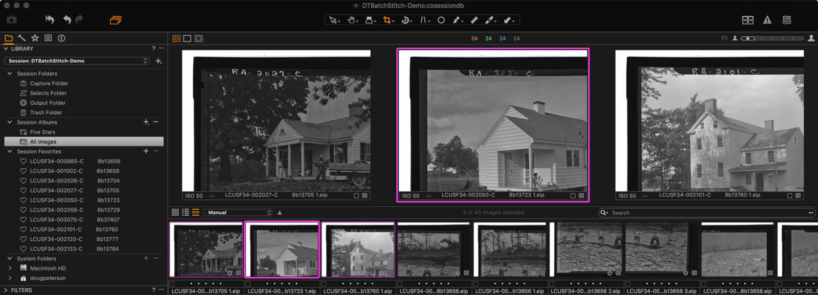The height and width of the screenshot is (295, 818).
Task: Select the ruler-shaped tool in the cursor toolbar
Action: tap(474, 20)
